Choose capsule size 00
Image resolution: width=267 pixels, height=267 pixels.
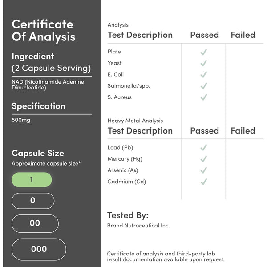pyautogui.click(x=35, y=223)
